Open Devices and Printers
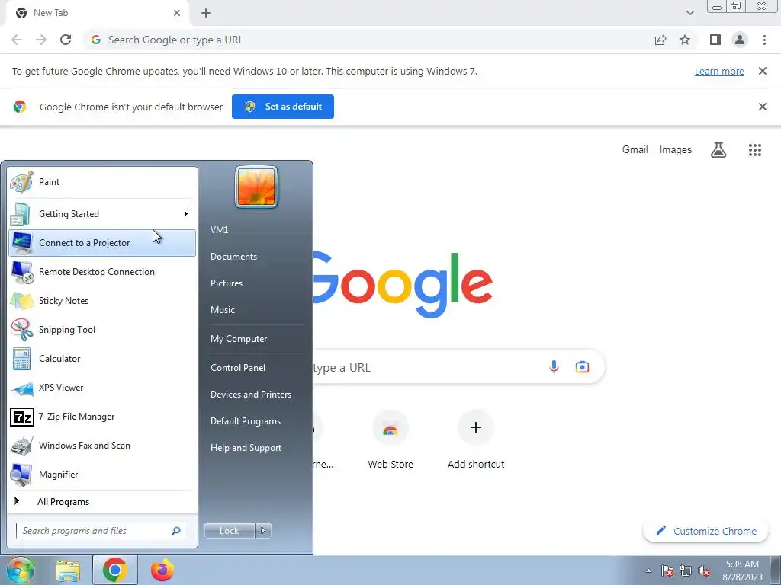781x585 pixels. pos(251,395)
